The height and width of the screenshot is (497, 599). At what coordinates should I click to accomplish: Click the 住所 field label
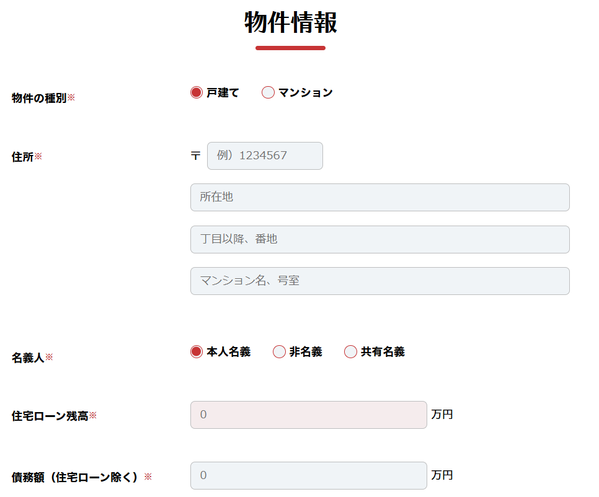point(22,157)
